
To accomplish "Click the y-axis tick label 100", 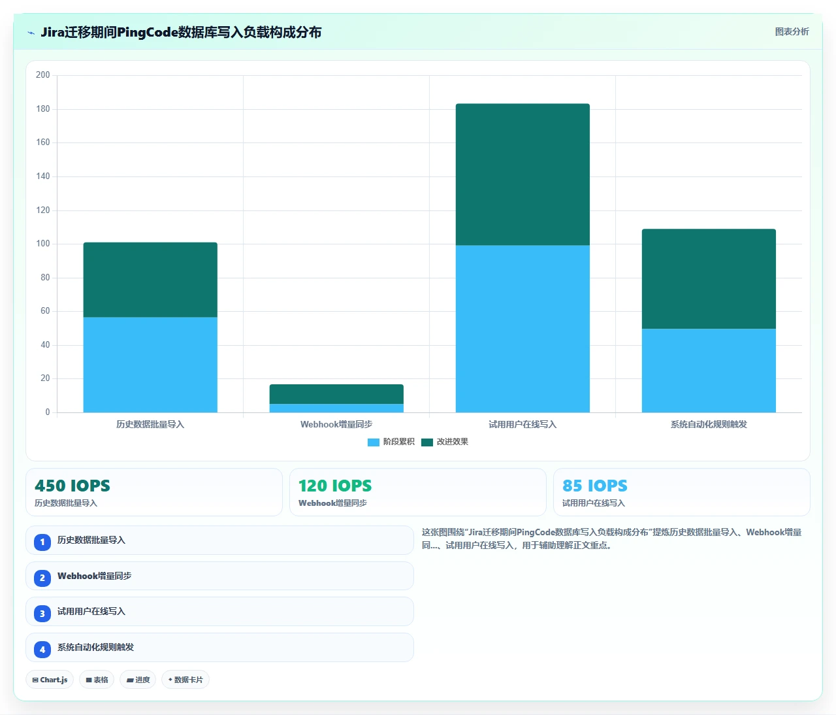I will (x=43, y=244).
